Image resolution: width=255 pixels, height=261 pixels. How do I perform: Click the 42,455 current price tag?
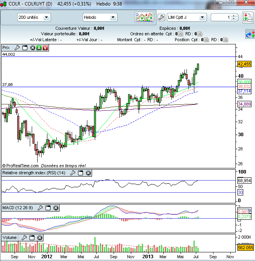click(x=244, y=64)
